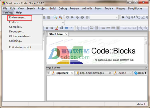
Task: Jump back with the left arrow icon
Action: pos(47,28)
